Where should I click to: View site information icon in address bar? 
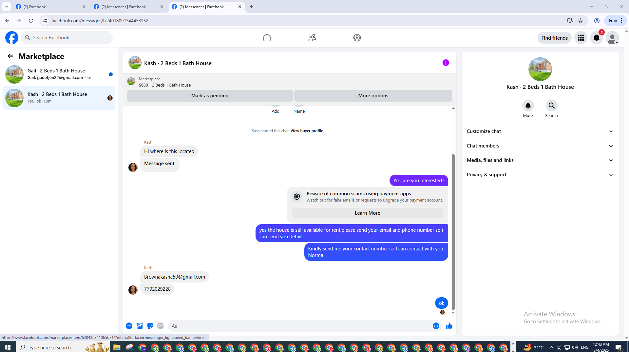click(45, 21)
